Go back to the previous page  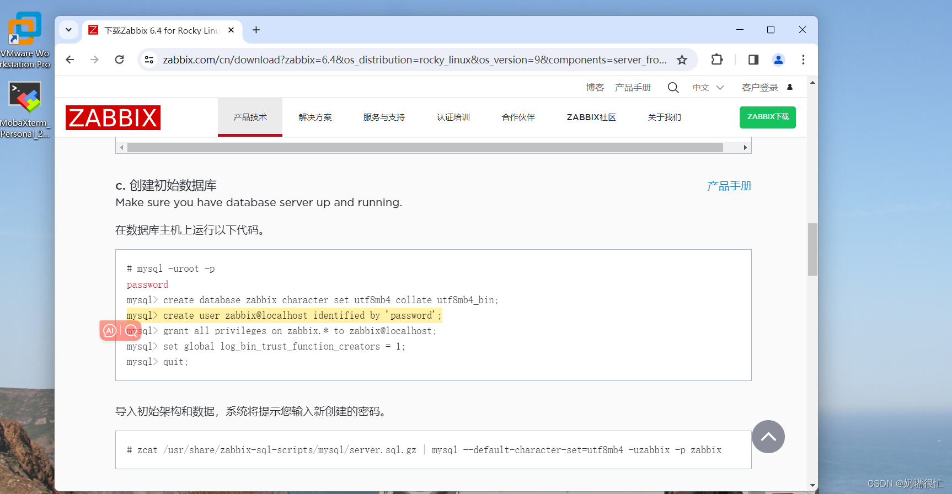[x=70, y=60]
